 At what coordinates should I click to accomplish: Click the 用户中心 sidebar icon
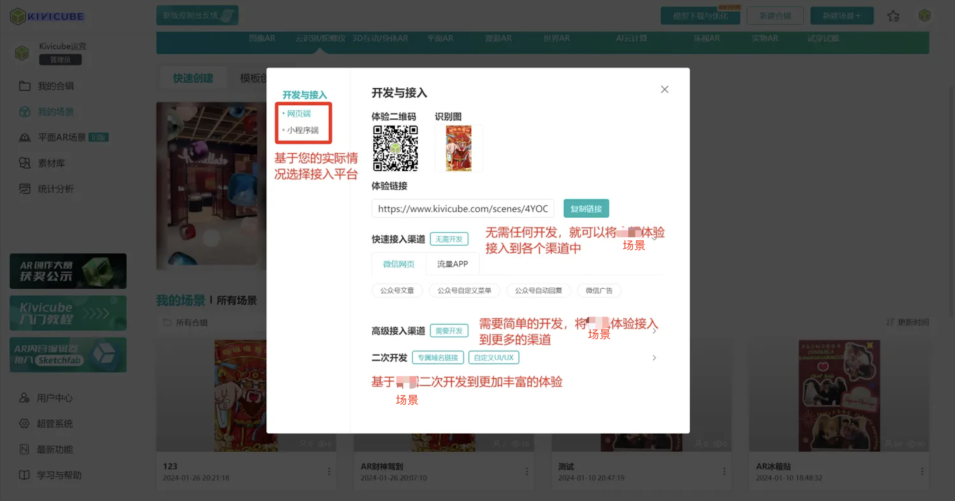pos(24,398)
